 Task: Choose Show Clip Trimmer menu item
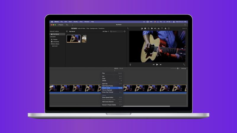coord(112,92)
